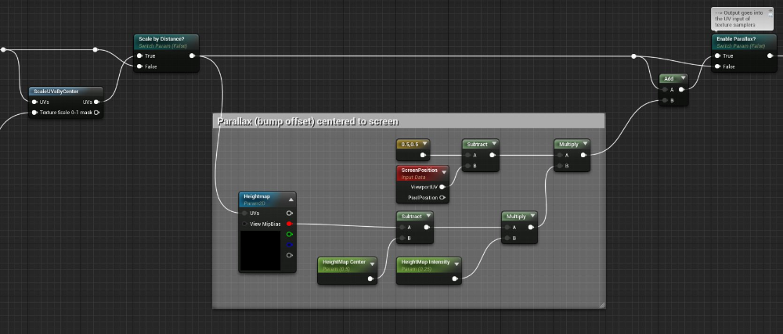Click the output pin of Scale by Distance?
Image resolution: width=783 pixels, height=334 pixels.
[193, 56]
